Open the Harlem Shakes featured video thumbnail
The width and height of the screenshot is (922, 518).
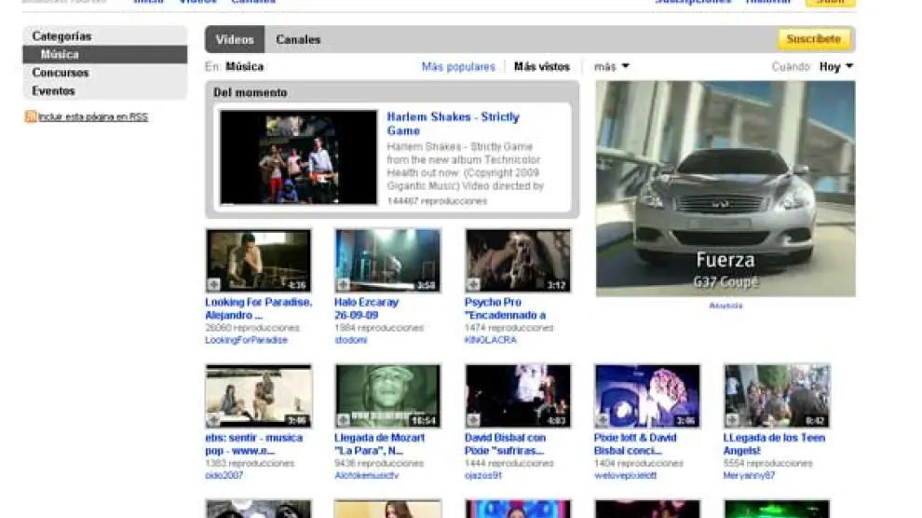point(298,158)
